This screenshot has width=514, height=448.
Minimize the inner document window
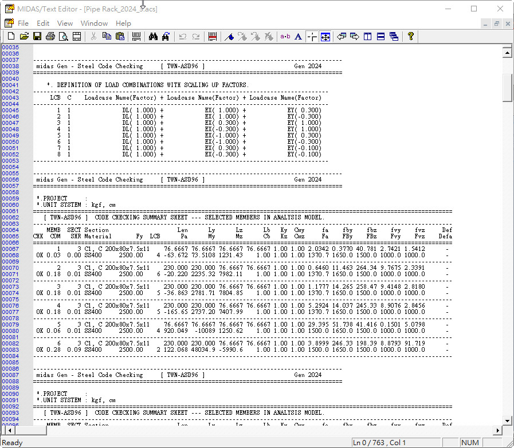[x=485, y=23]
